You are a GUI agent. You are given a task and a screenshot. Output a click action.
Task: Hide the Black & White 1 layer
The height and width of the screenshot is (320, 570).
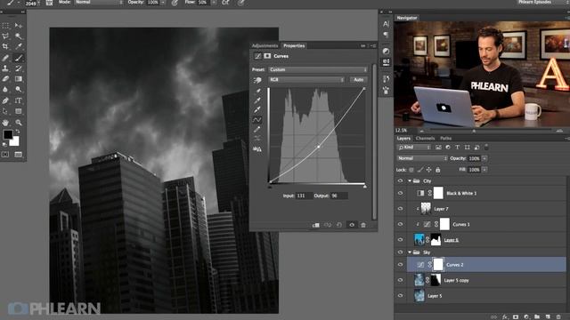[400, 194]
